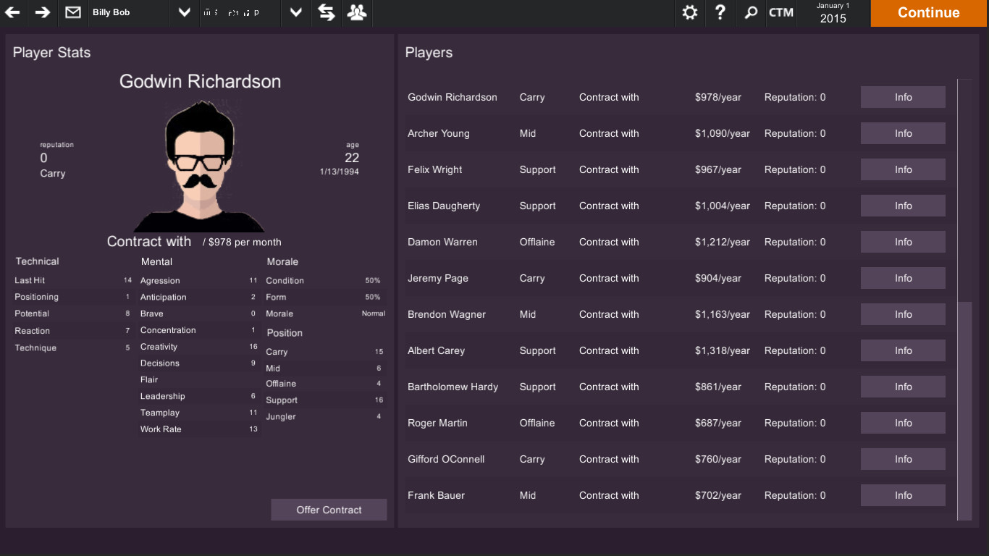The image size is (989, 556).
Task: Open settings via the gear icon
Action: point(689,12)
